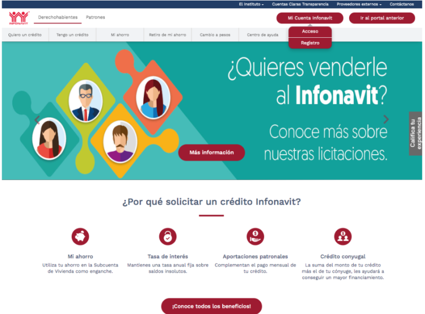
Task: Click the Tasa de interés heading
Action: pos(168,257)
